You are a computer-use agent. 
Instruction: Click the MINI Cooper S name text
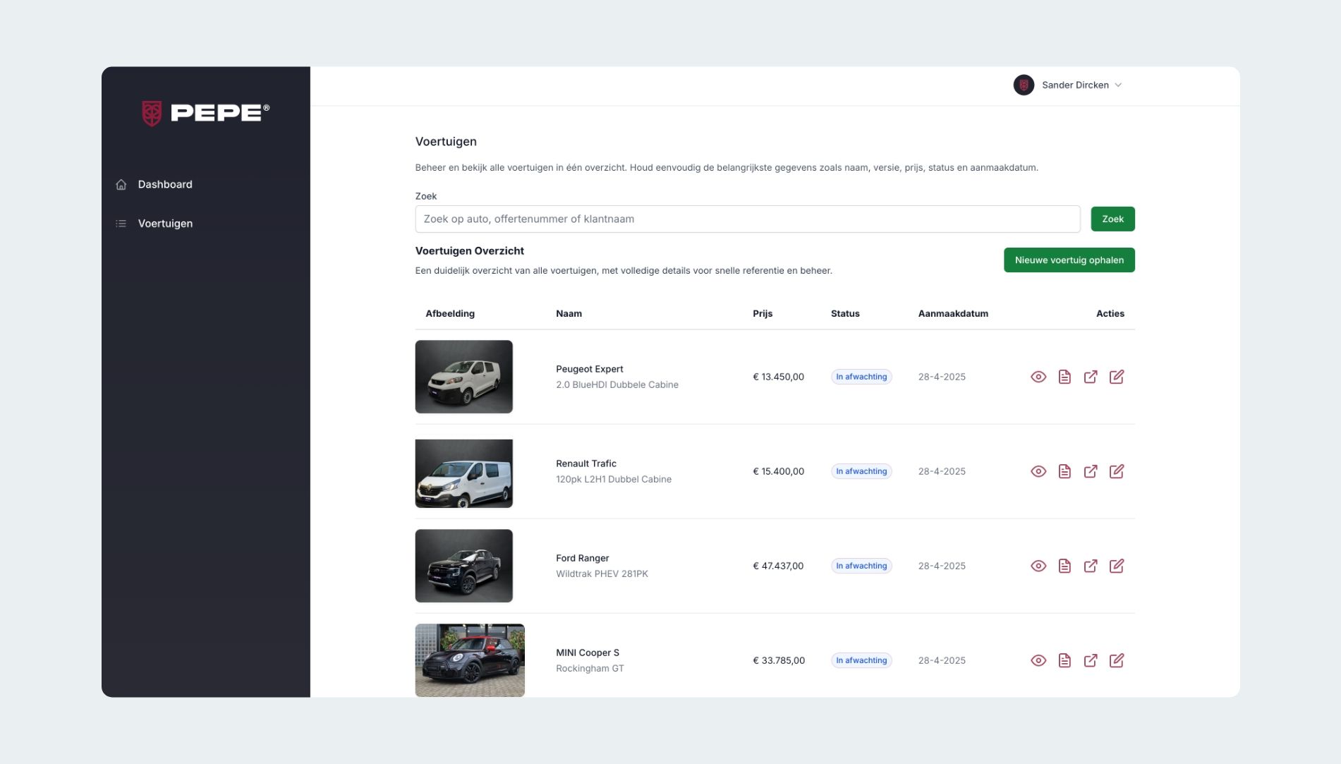tap(588, 653)
